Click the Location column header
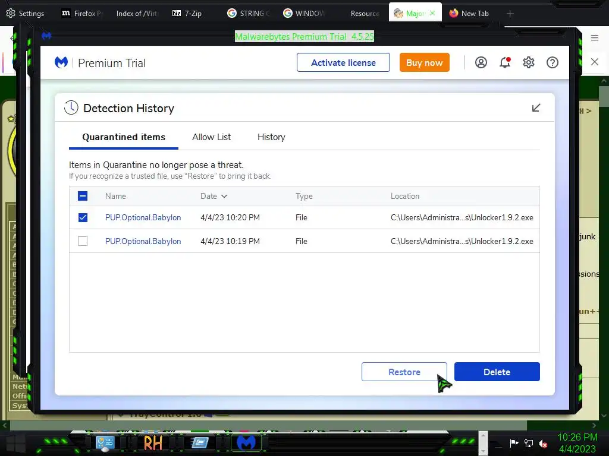 404,196
